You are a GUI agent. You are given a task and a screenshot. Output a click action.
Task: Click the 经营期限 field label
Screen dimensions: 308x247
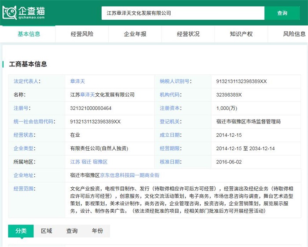[171, 148]
